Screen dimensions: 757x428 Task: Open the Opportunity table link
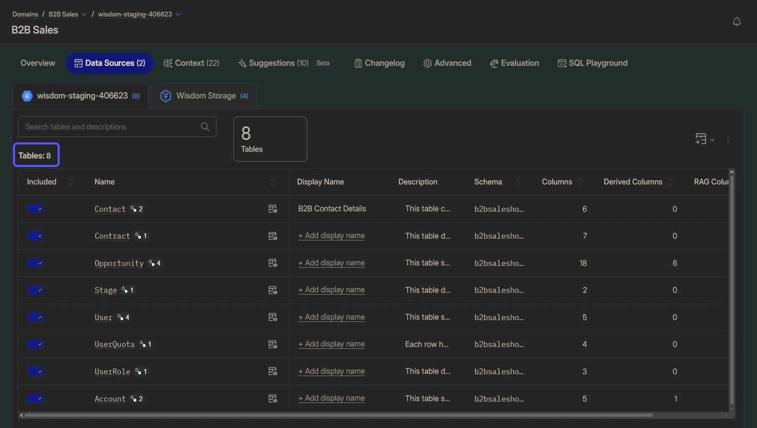point(119,263)
